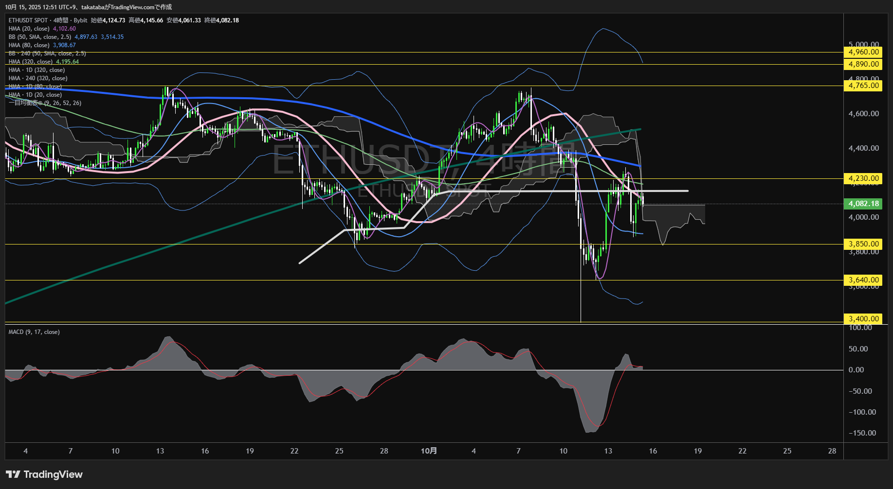Select the HMA · 240 (320, close) legend

point(38,78)
